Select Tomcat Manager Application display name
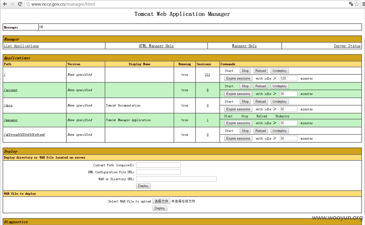 coord(128,120)
